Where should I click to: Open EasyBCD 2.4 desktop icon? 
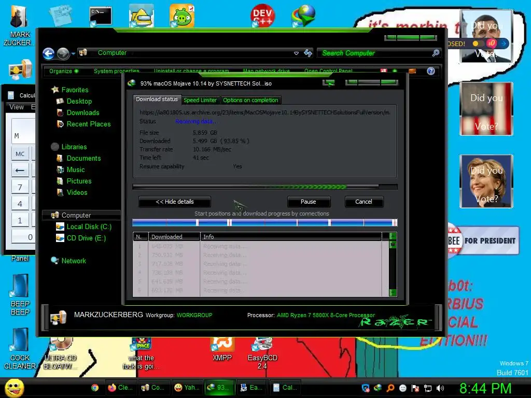[x=262, y=353]
